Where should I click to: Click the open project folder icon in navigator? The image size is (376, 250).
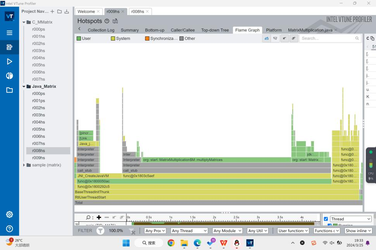tap(59, 11)
